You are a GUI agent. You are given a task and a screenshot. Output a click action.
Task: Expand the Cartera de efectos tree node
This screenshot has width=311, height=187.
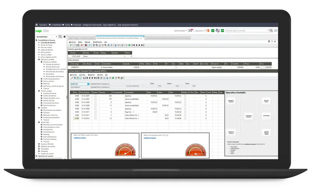[x=42, y=95]
